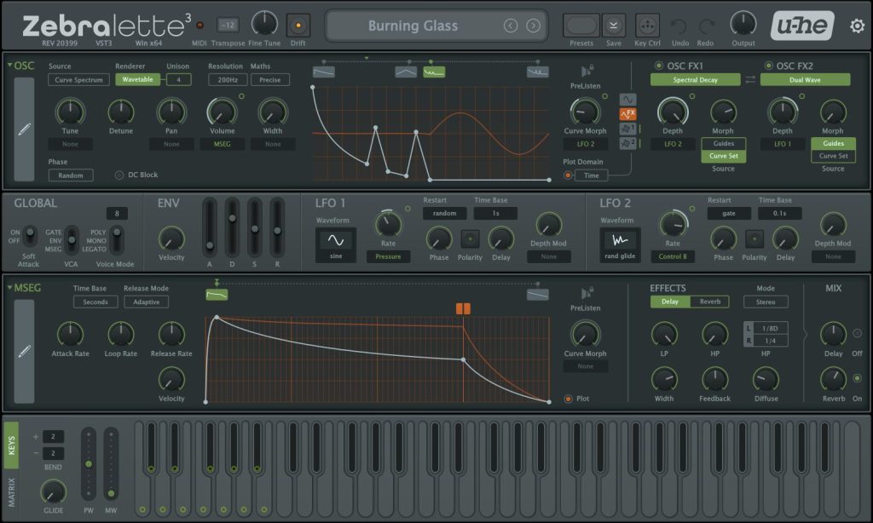
Task: Open the OSC curve editor pencil
Action: (24, 129)
